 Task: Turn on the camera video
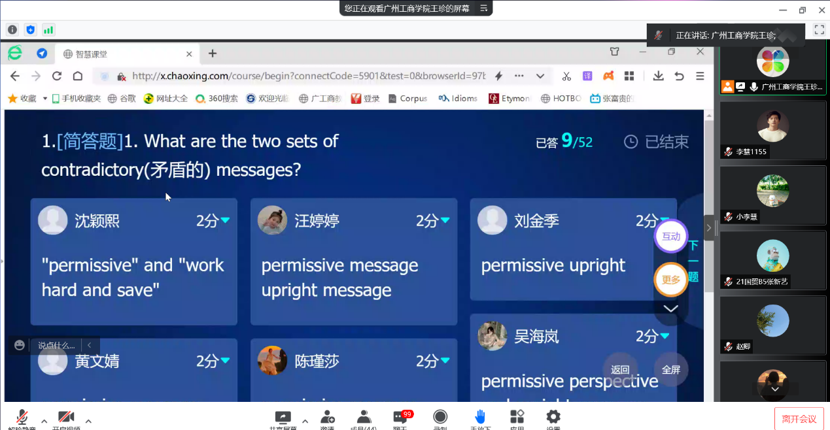coord(66,418)
